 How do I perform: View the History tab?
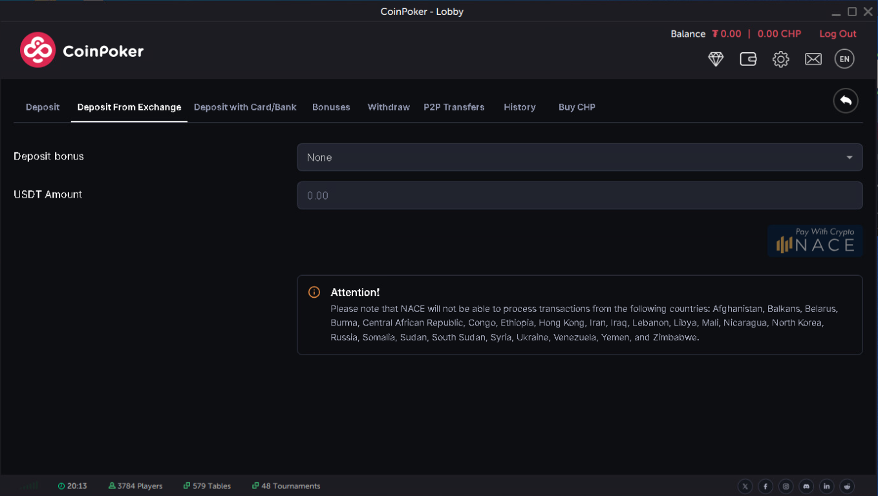[520, 107]
